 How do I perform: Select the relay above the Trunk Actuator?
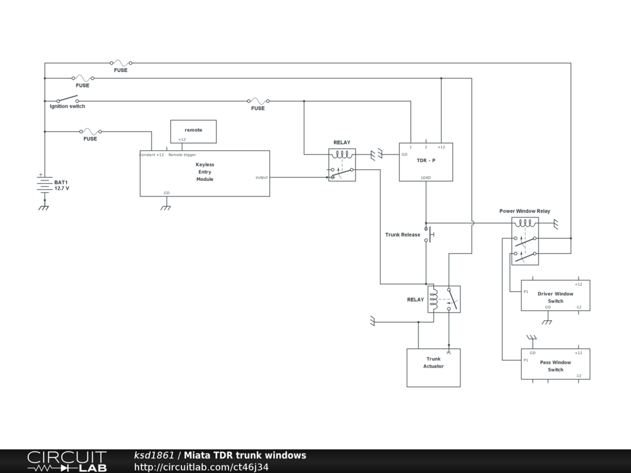pos(444,299)
